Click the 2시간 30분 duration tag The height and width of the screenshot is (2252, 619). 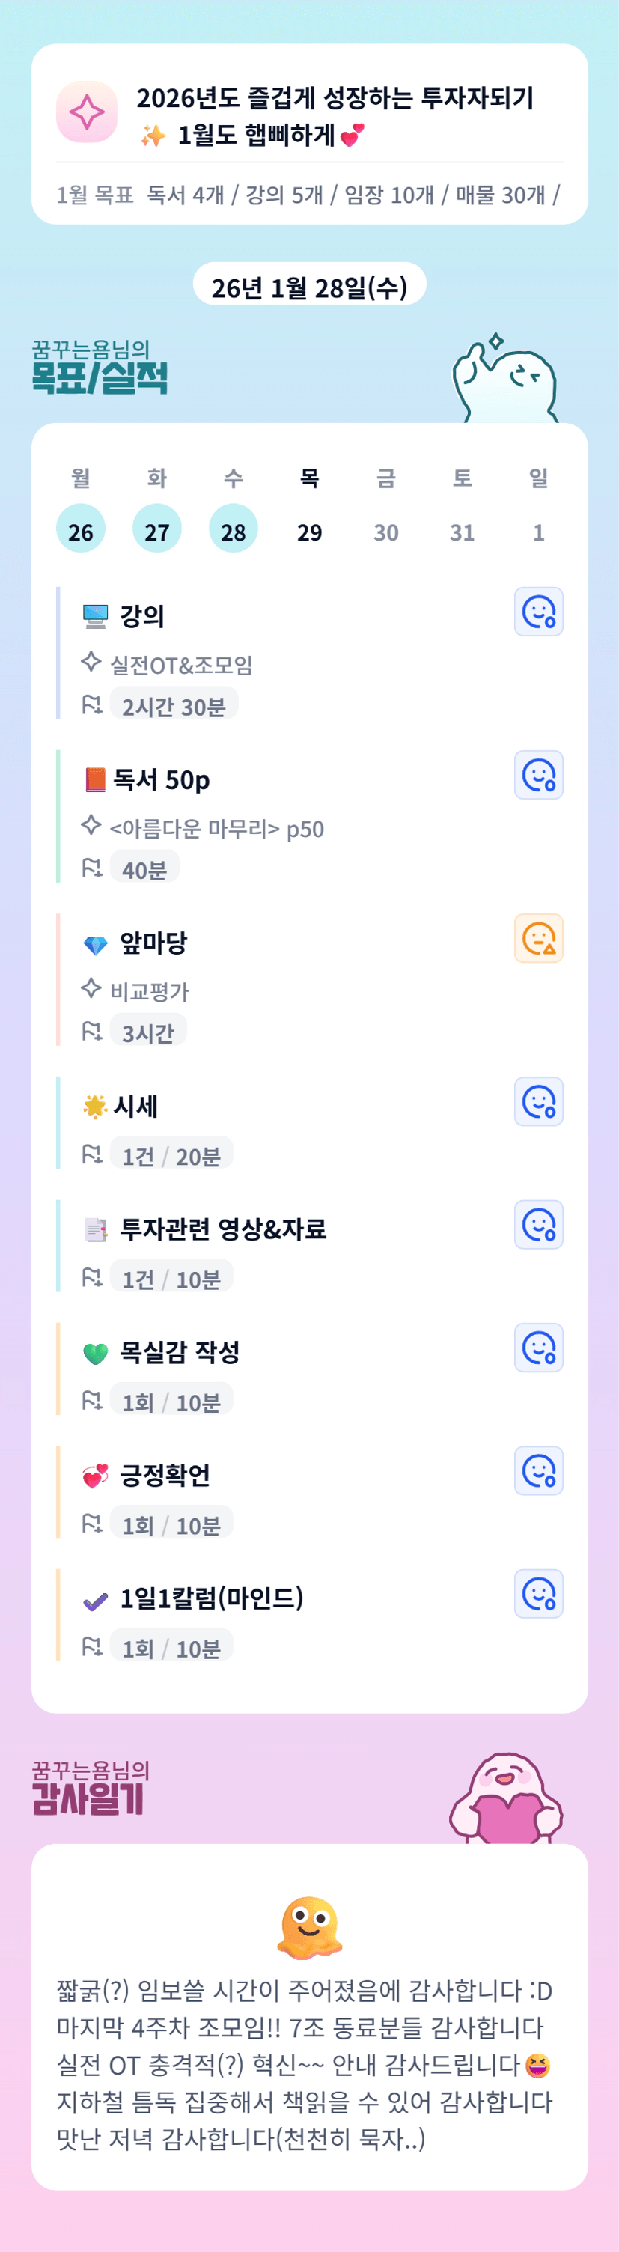[174, 705]
